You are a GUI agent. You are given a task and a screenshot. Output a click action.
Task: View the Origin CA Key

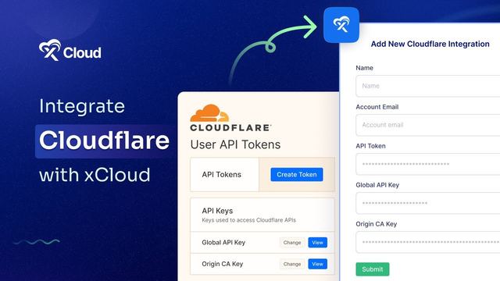(318, 264)
